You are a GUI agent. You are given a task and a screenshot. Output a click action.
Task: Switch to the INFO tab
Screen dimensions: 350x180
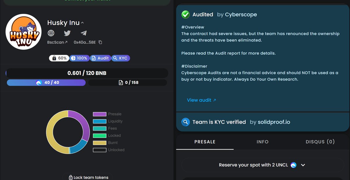pos(262,142)
